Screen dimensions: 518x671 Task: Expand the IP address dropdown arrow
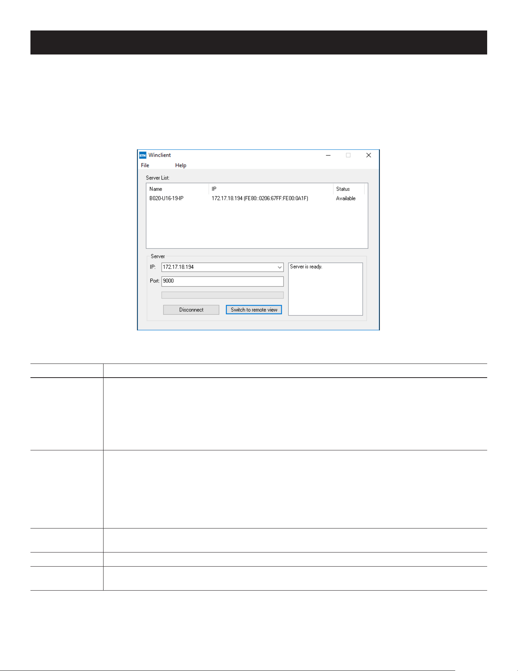(x=279, y=267)
